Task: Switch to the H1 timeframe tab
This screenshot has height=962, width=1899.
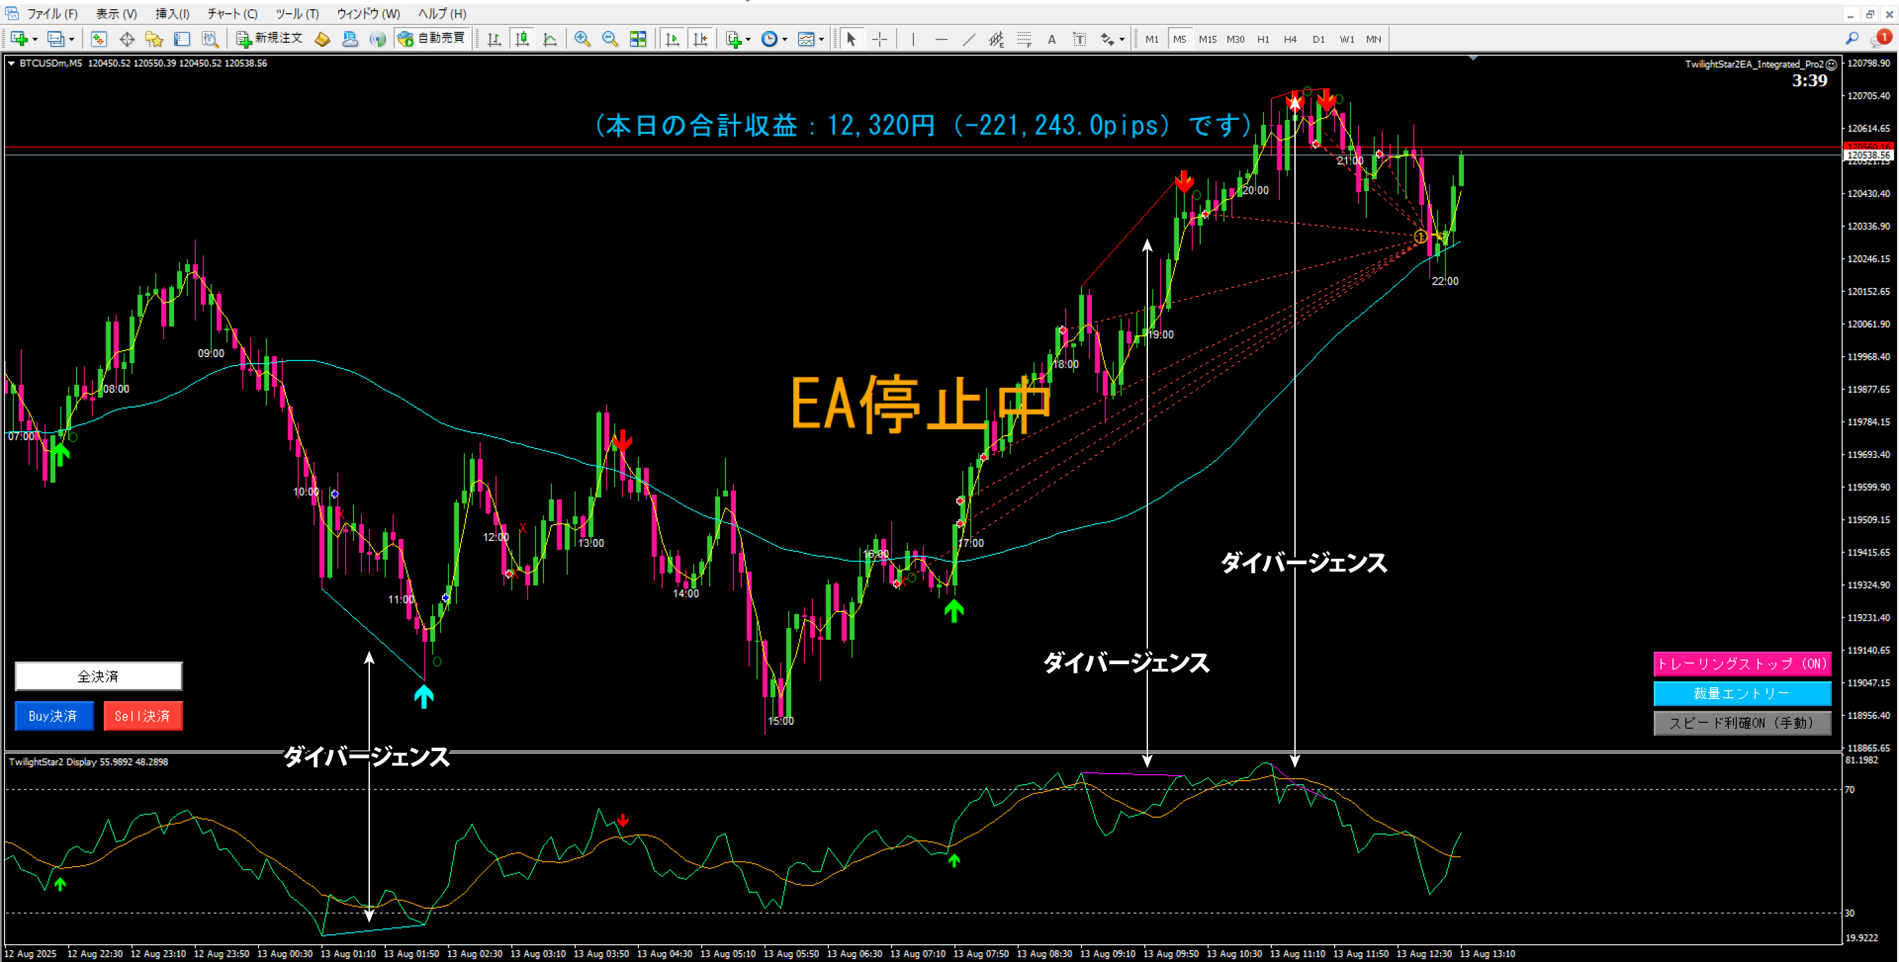Action: [x=1263, y=39]
